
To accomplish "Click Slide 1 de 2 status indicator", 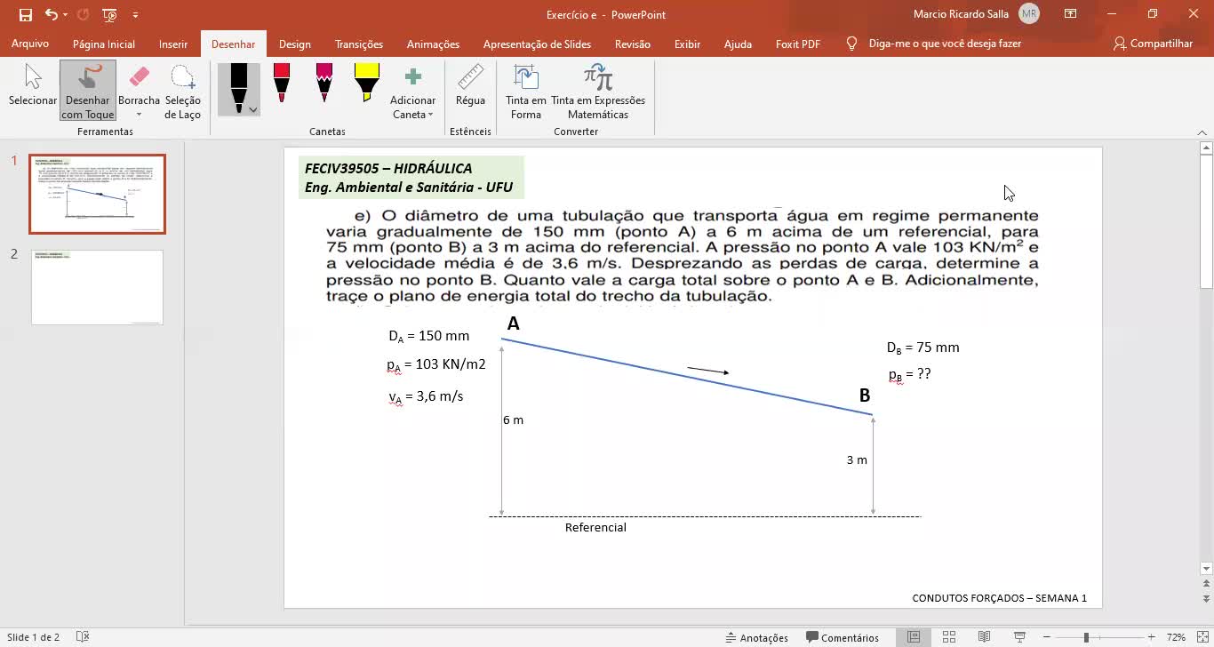I will (34, 637).
